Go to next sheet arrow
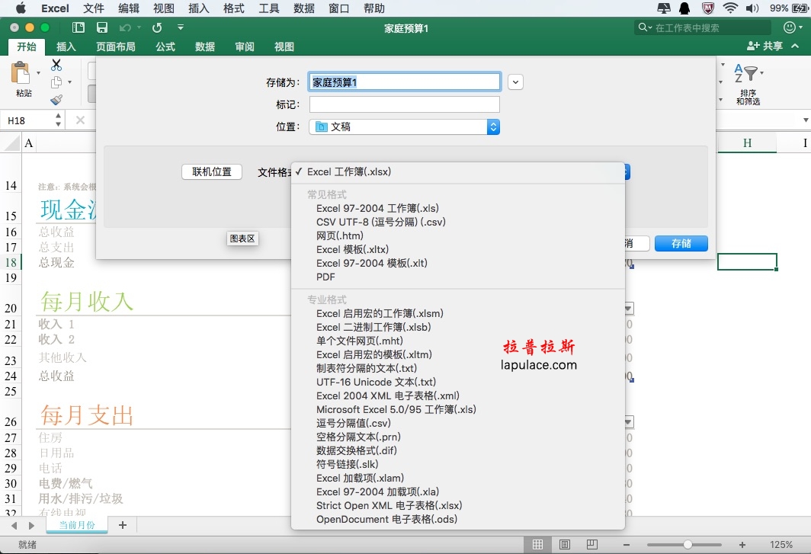Screen dimensions: 811x554 tap(31, 526)
